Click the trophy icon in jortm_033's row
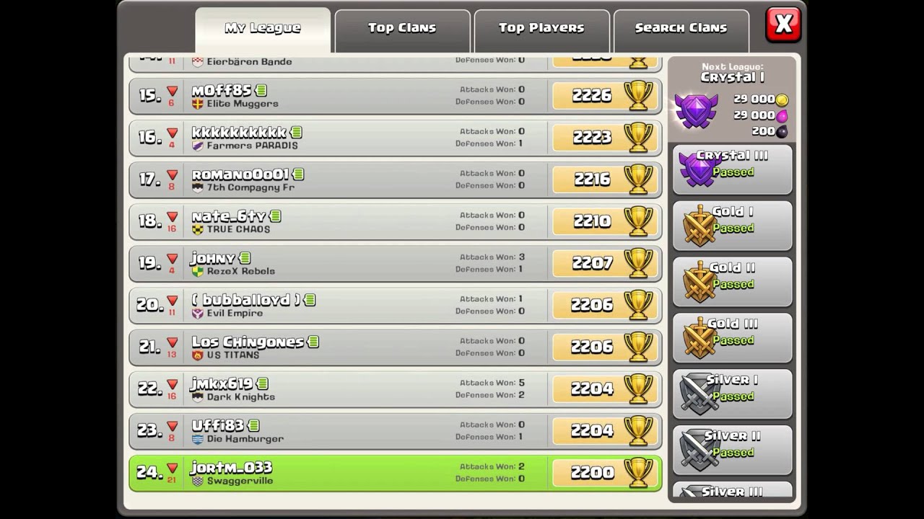This screenshot has width=924, height=519. (638, 472)
